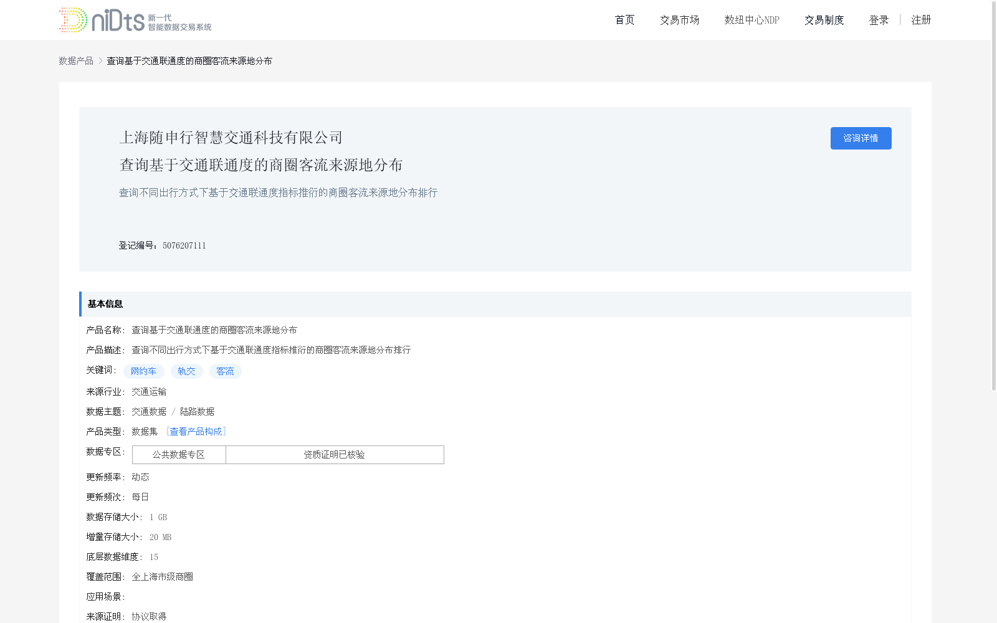Click company name 上海随申行智慧交通科技有限公司

click(231, 138)
